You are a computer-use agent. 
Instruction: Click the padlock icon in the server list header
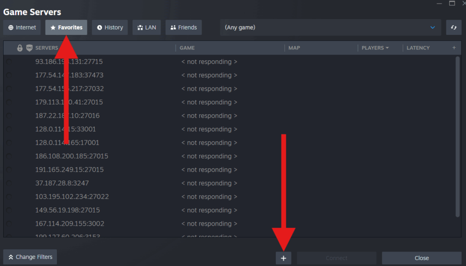tap(20, 47)
